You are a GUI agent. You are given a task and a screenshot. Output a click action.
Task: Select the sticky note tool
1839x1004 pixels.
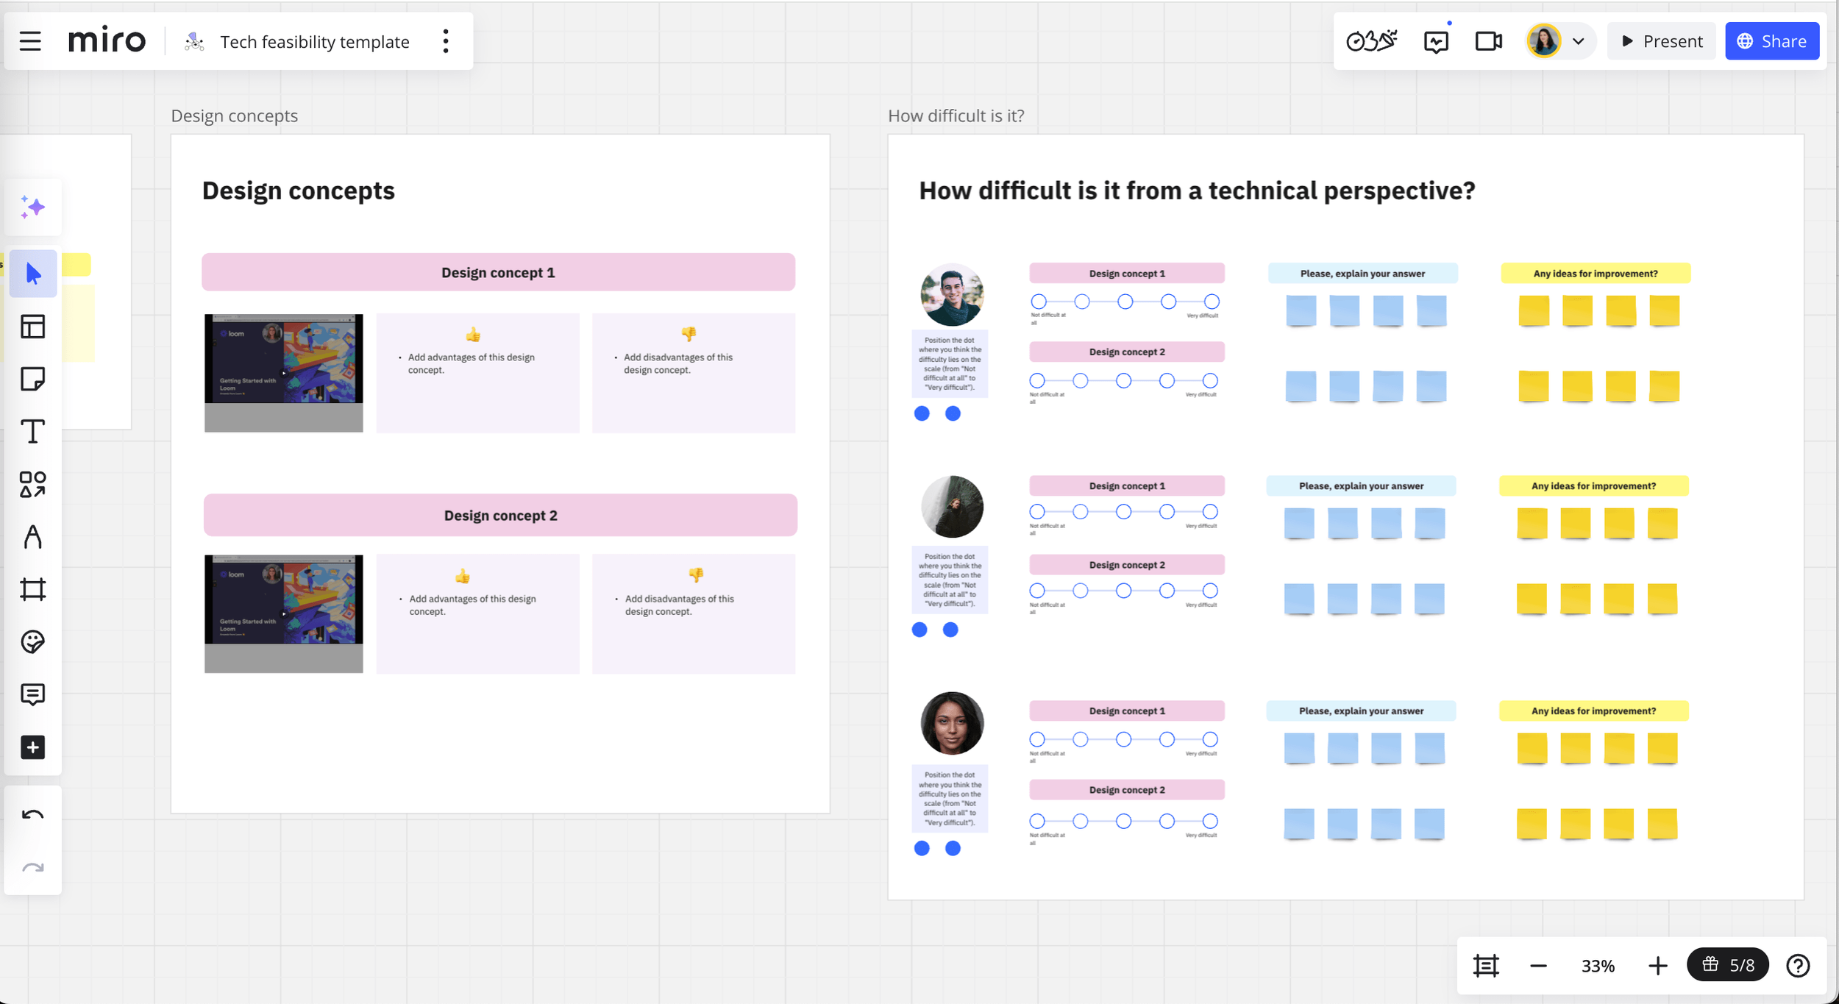(x=32, y=380)
